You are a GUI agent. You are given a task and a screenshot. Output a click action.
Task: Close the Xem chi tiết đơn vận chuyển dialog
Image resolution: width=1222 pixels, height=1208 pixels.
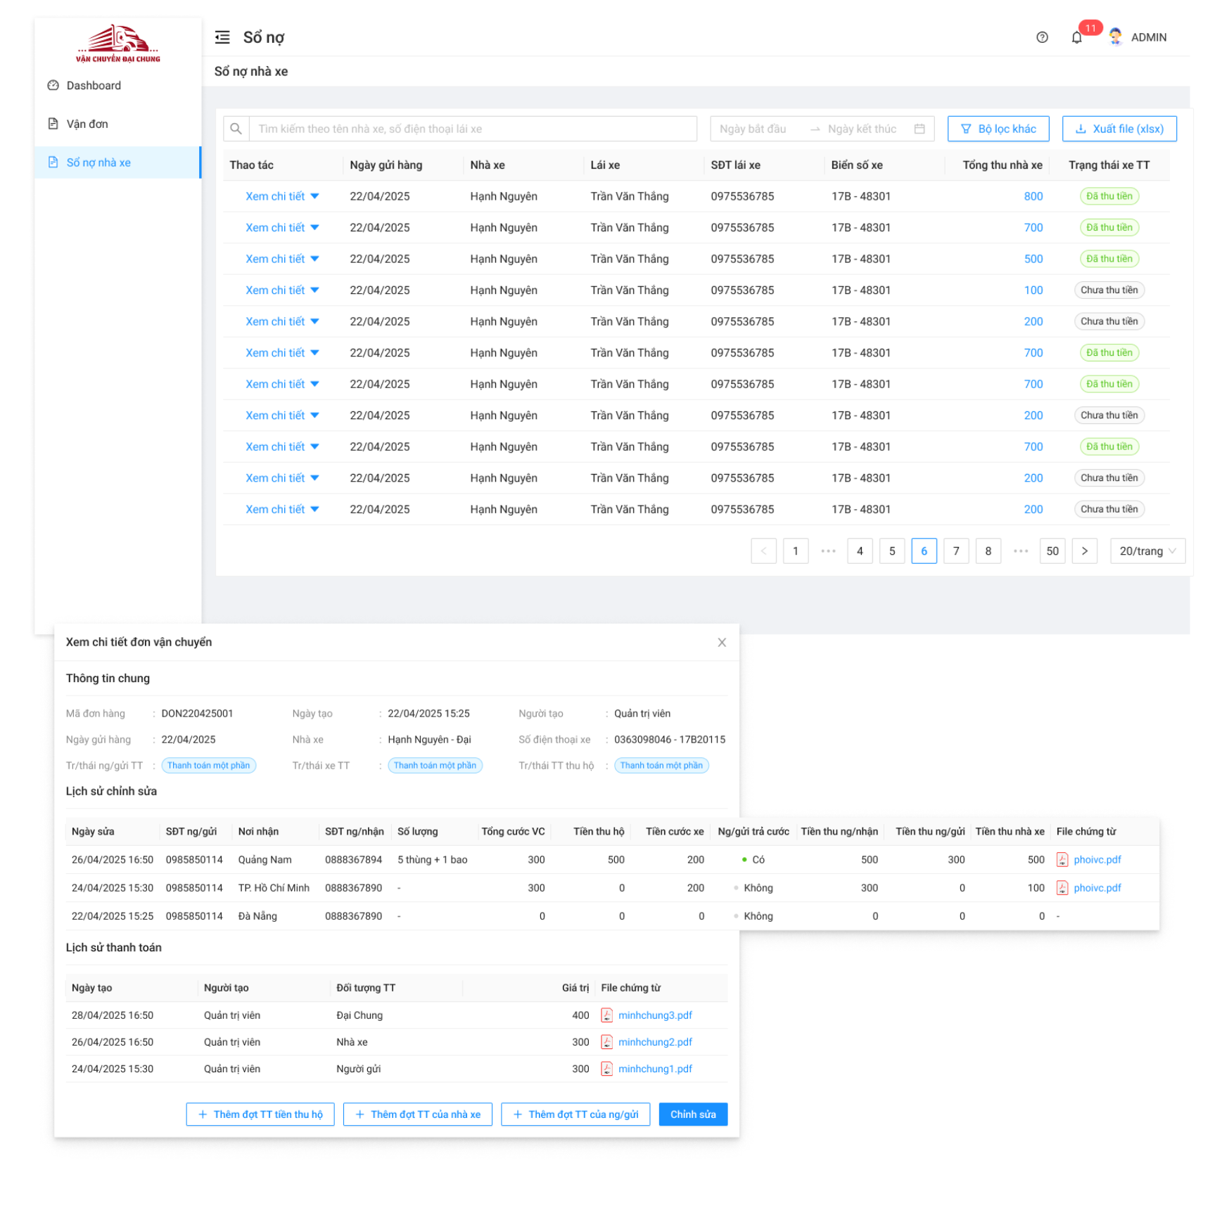[721, 642]
